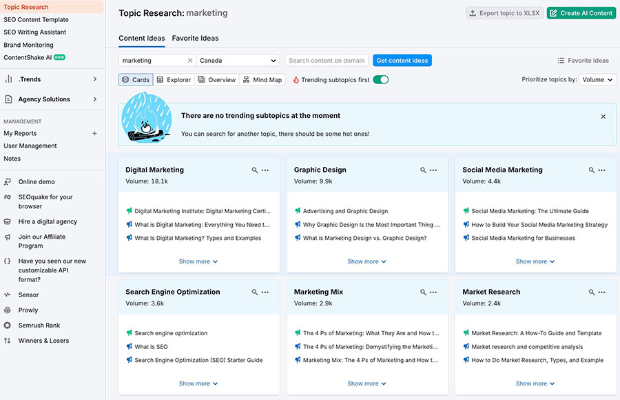Screen dimensions: 620x400
Task: Expand Show more on Digital Marketing card
Action: (198, 261)
